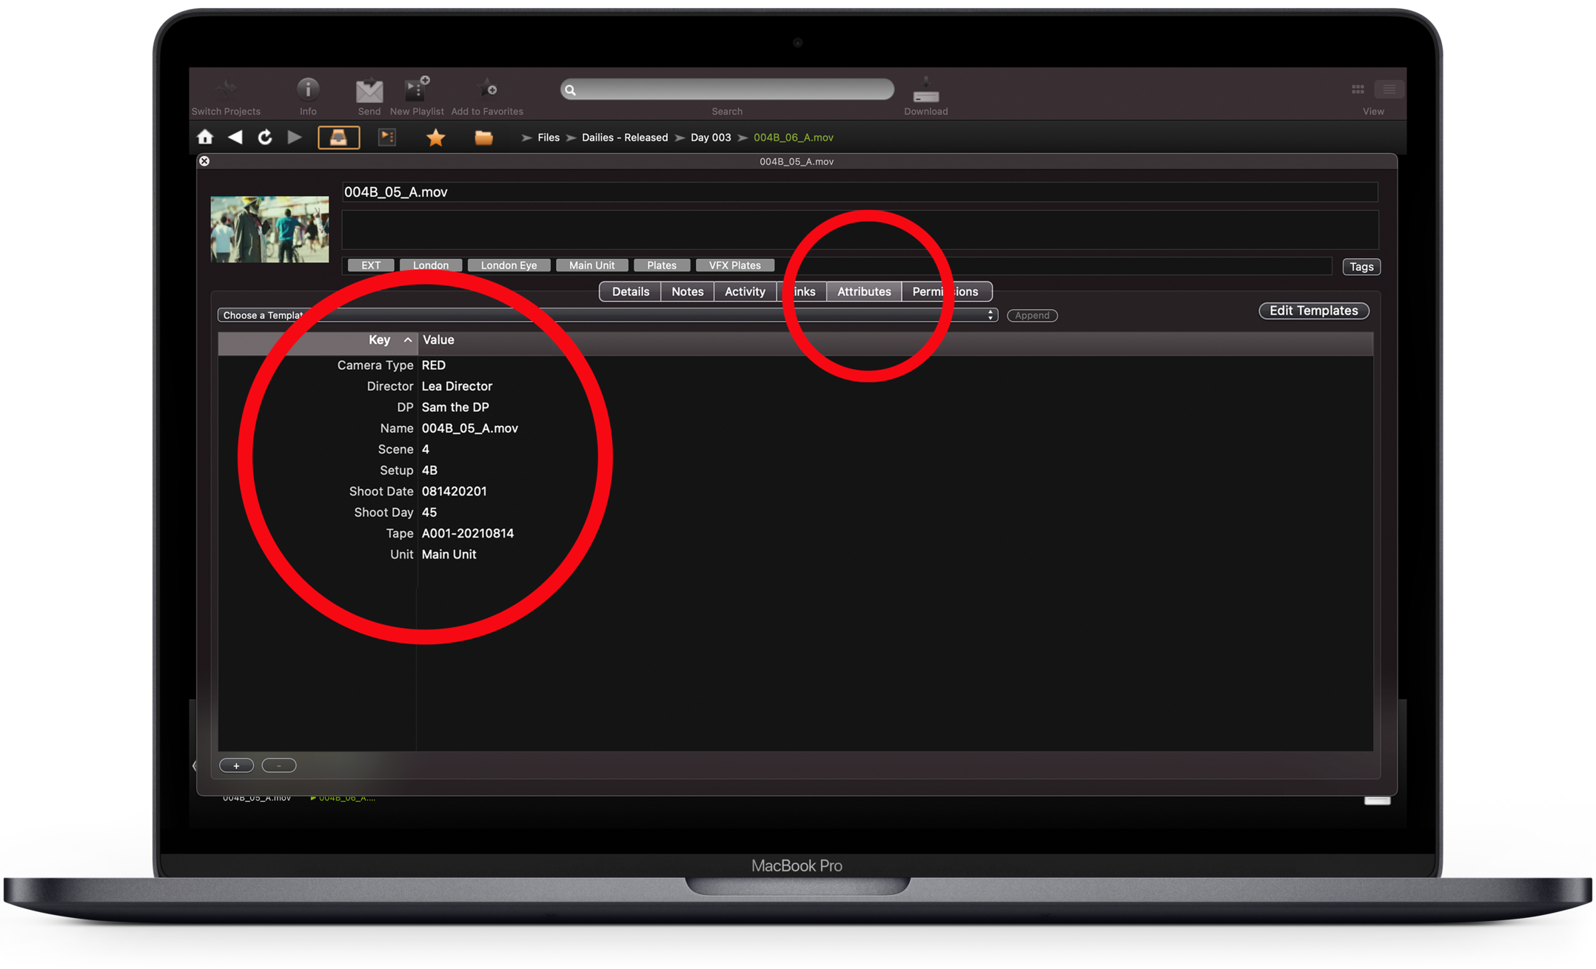1596x969 pixels.
Task: Click the search field
Action: point(727,90)
